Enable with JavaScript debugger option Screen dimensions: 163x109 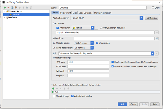click(x=101, y=28)
